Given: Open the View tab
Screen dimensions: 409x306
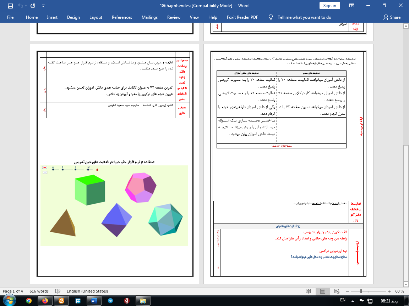Looking at the screenshot, I should point(194,17).
